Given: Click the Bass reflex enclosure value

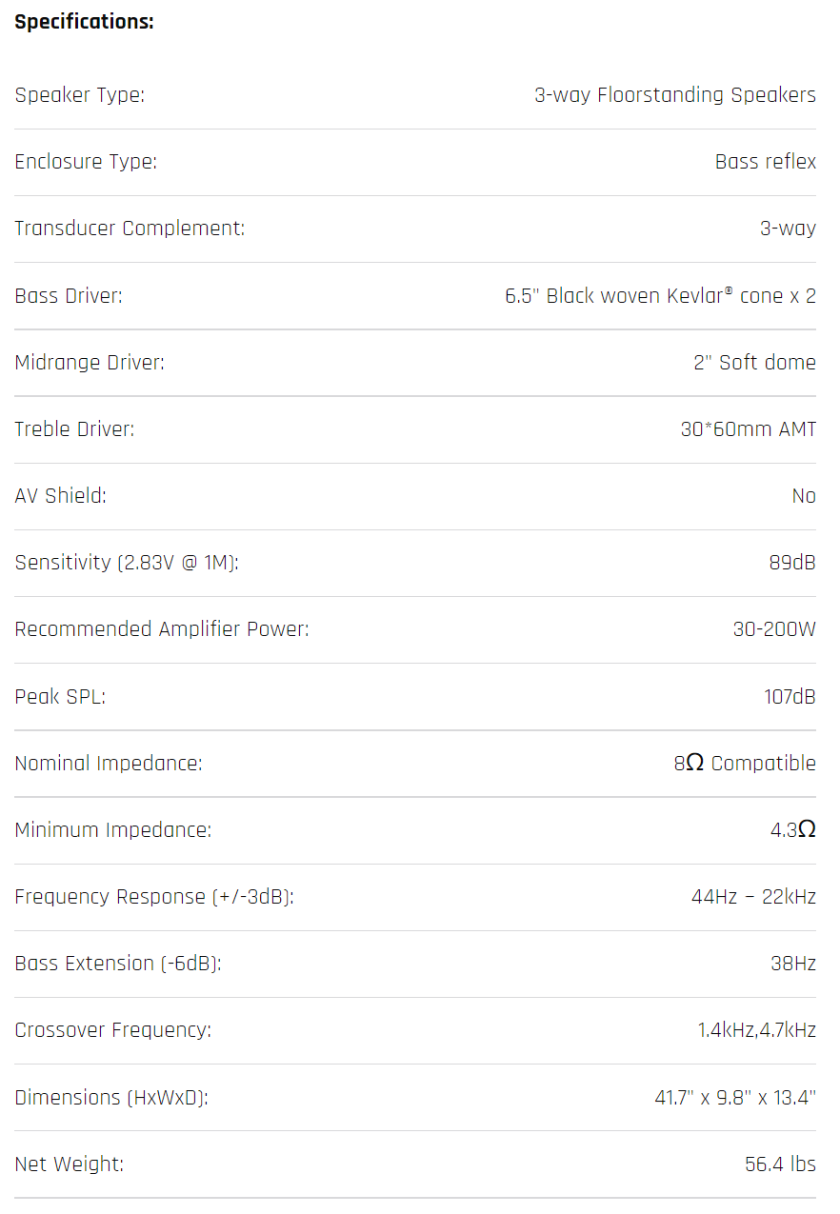Looking at the screenshot, I should [765, 162].
